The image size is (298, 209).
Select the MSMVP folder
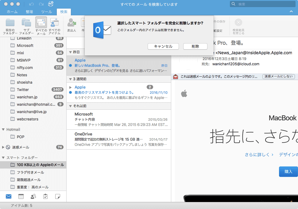pos(33,60)
